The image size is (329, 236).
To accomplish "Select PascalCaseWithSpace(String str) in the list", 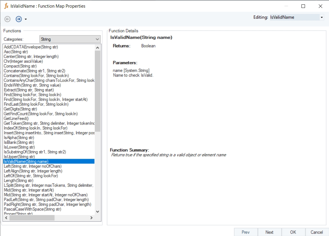I will tap(33, 209).
